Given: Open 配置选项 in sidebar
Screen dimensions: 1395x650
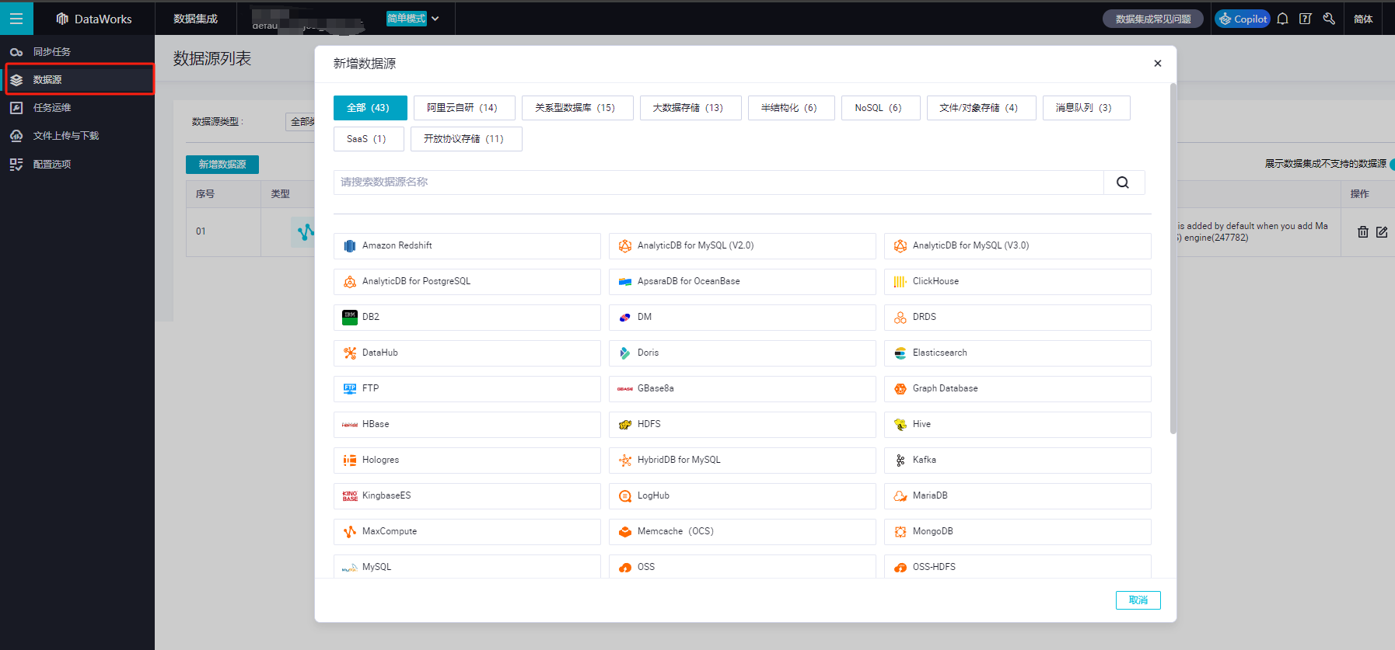Looking at the screenshot, I should [78, 165].
